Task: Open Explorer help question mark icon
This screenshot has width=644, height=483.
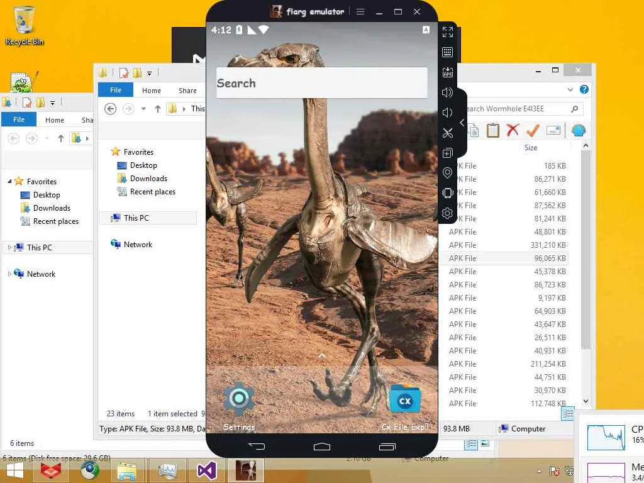Action: [584, 89]
